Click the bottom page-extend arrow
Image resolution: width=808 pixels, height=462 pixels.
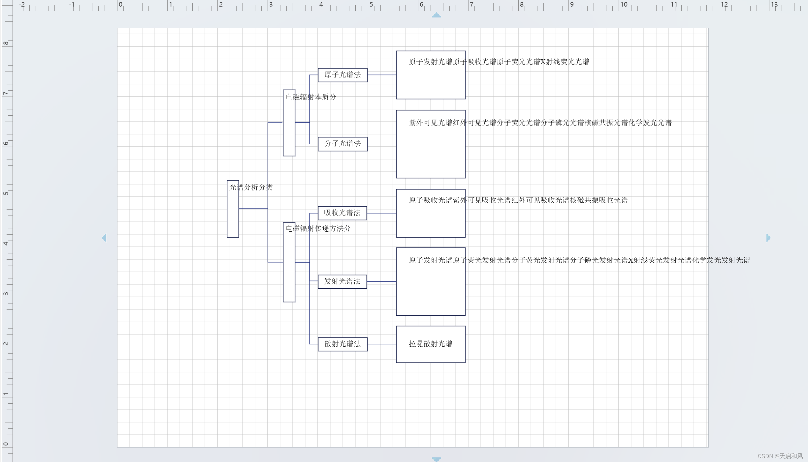pos(436,459)
